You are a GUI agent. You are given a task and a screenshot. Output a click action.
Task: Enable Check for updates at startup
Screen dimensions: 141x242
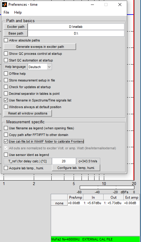(6, 87)
